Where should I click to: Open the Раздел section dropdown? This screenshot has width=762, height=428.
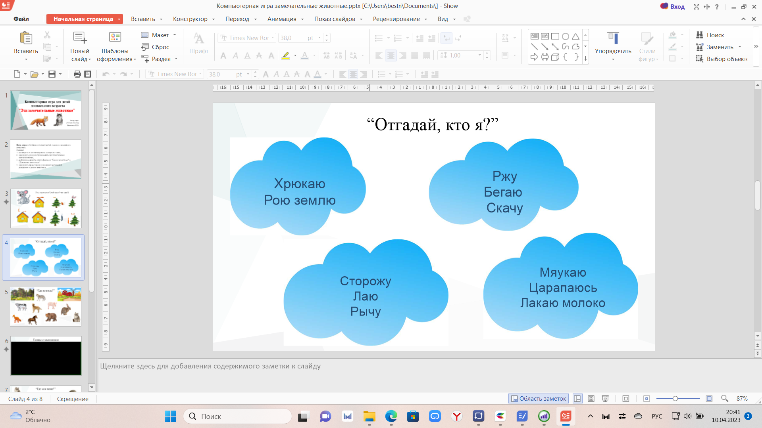pos(176,59)
